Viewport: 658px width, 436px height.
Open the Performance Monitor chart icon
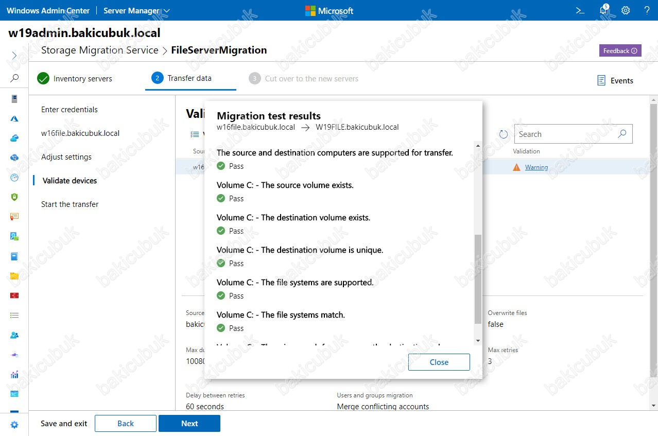[14, 374]
